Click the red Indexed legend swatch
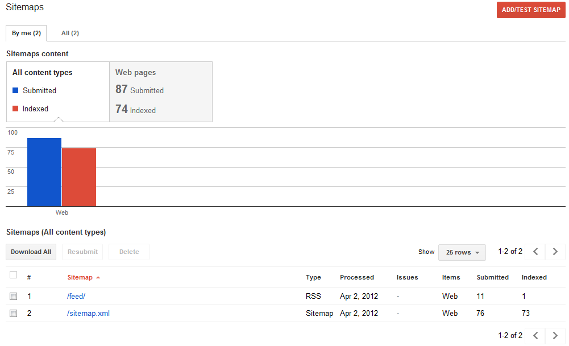The width and height of the screenshot is (569, 346). click(15, 109)
